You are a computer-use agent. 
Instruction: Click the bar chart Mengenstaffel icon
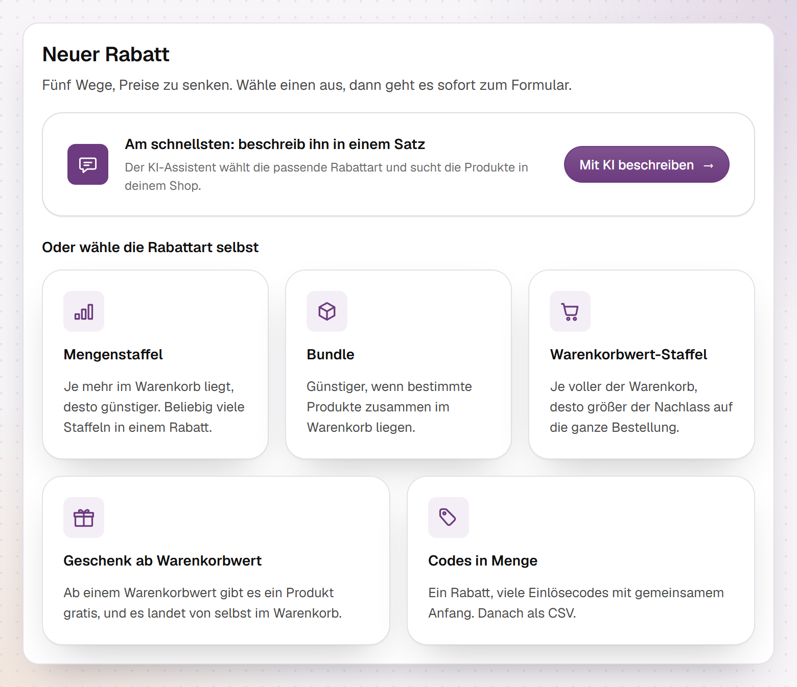pyautogui.click(x=84, y=311)
